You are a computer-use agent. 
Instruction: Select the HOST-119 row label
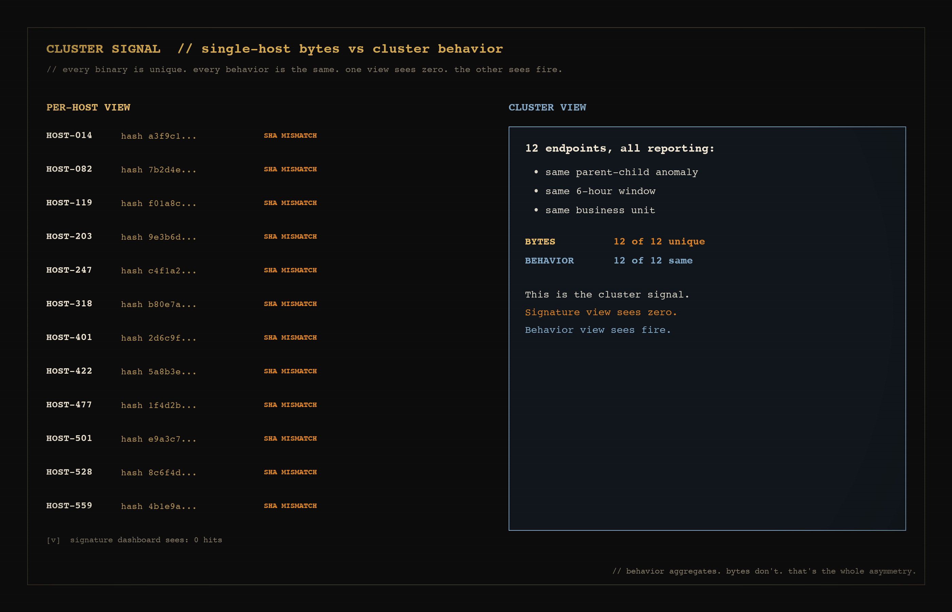[69, 203]
